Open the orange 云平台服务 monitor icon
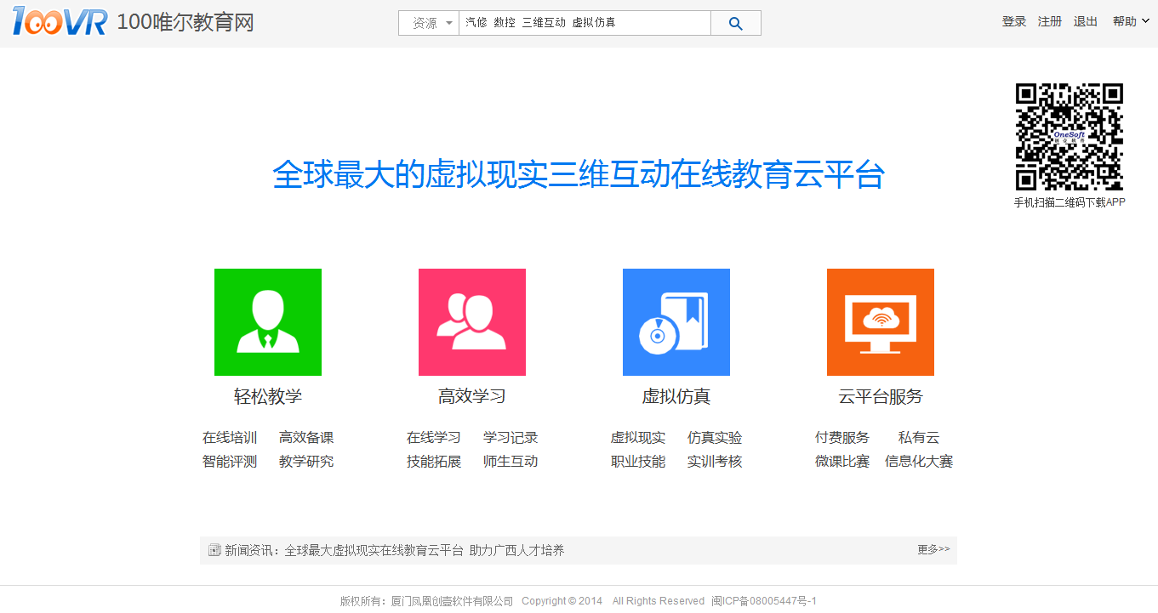This screenshot has width=1158, height=613. pyautogui.click(x=881, y=322)
